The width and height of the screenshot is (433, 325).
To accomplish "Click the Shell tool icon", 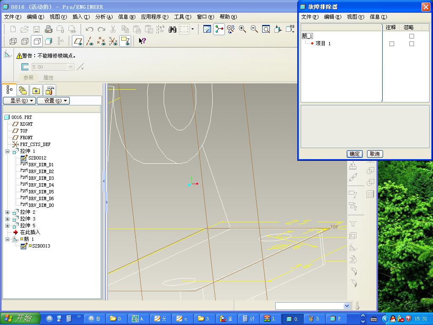I will [x=353, y=236].
